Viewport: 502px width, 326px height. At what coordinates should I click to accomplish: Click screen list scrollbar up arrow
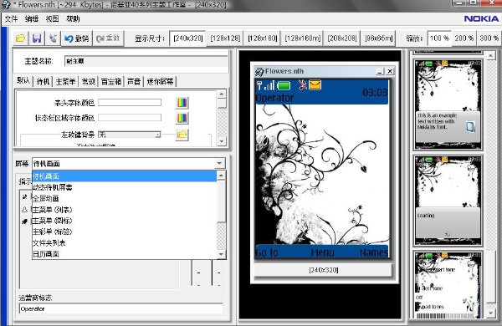click(x=221, y=176)
